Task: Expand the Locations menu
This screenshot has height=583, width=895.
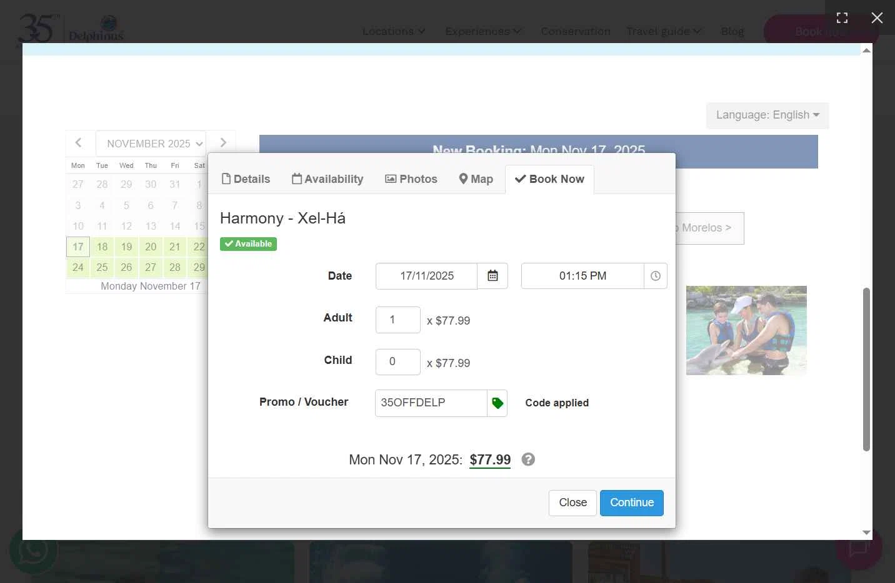Action: click(394, 31)
